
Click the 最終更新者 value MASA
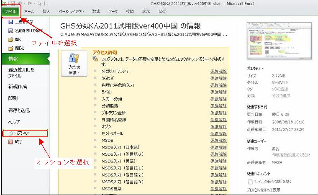click(x=277, y=162)
